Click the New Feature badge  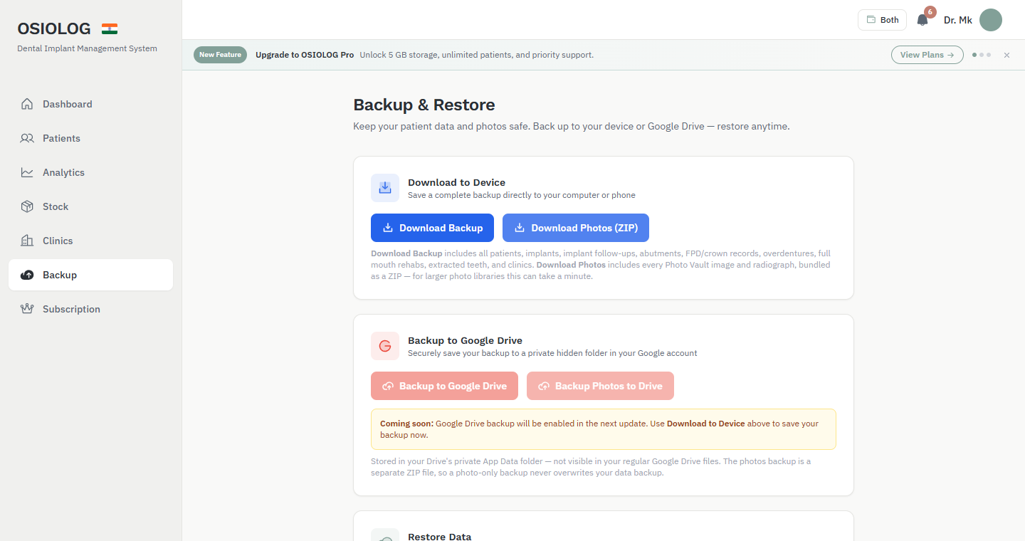220,55
